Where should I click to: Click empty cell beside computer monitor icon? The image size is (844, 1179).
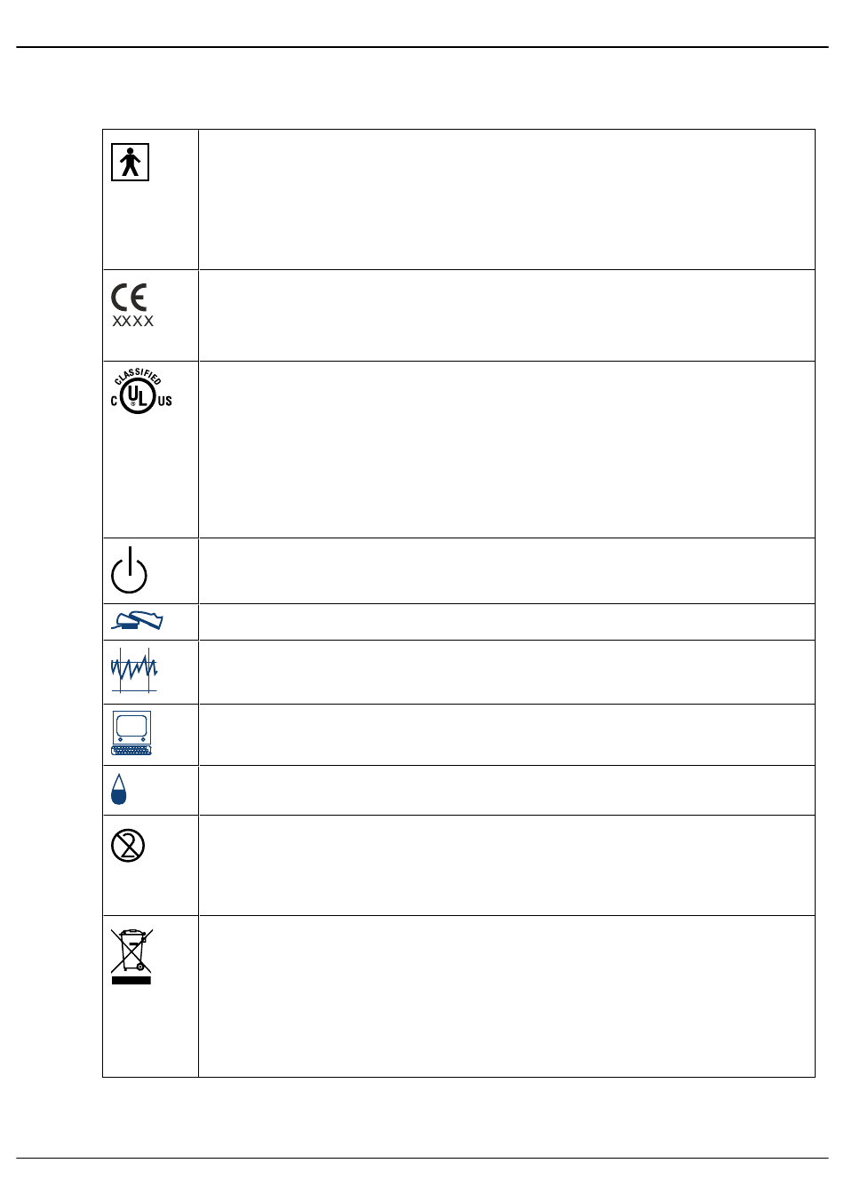click(506, 735)
